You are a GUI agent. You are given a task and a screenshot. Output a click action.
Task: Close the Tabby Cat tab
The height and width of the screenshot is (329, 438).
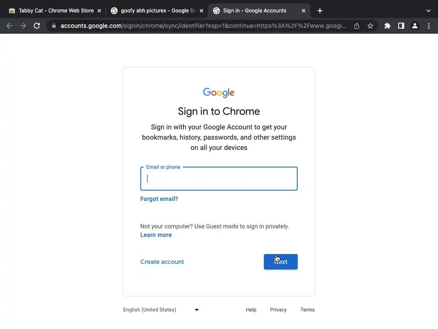[99, 11]
